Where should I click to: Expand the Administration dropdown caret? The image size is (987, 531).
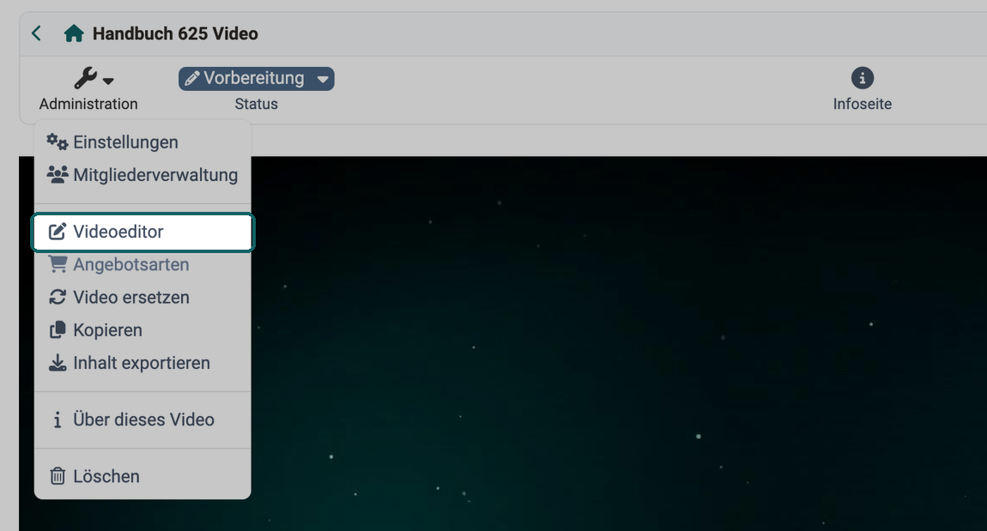pos(108,81)
